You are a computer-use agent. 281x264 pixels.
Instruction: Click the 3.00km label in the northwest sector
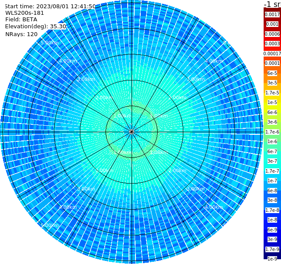click(86, 79)
